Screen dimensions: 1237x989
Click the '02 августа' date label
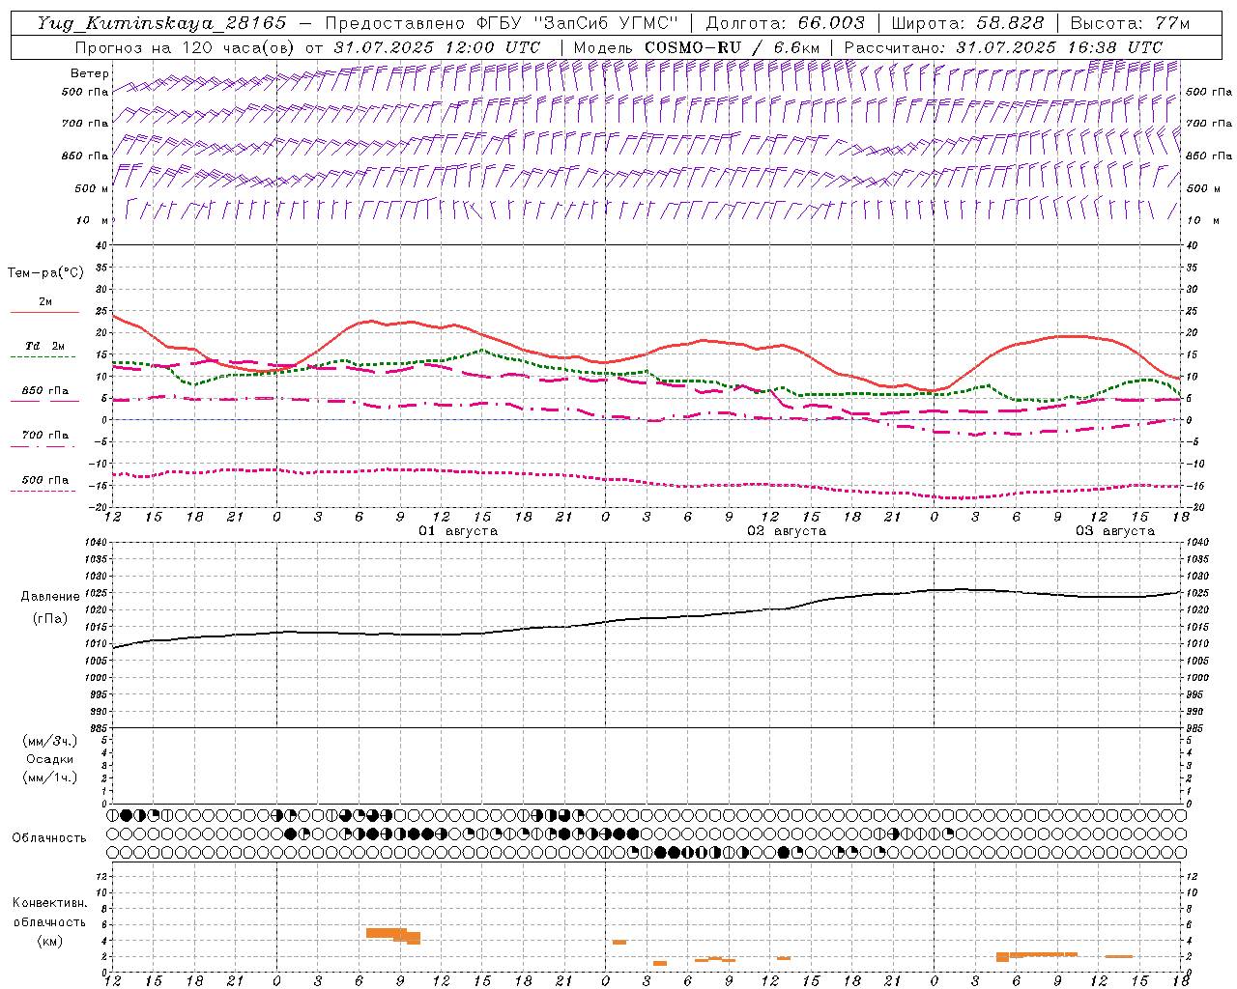point(787,531)
